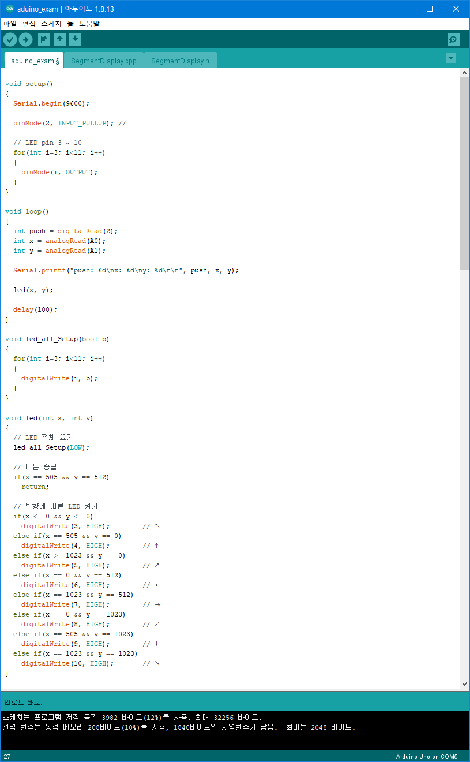The height and width of the screenshot is (762, 470).
Task: Click 'pinMode(2, INPUT_PULLUP);' line
Action: coord(63,123)
